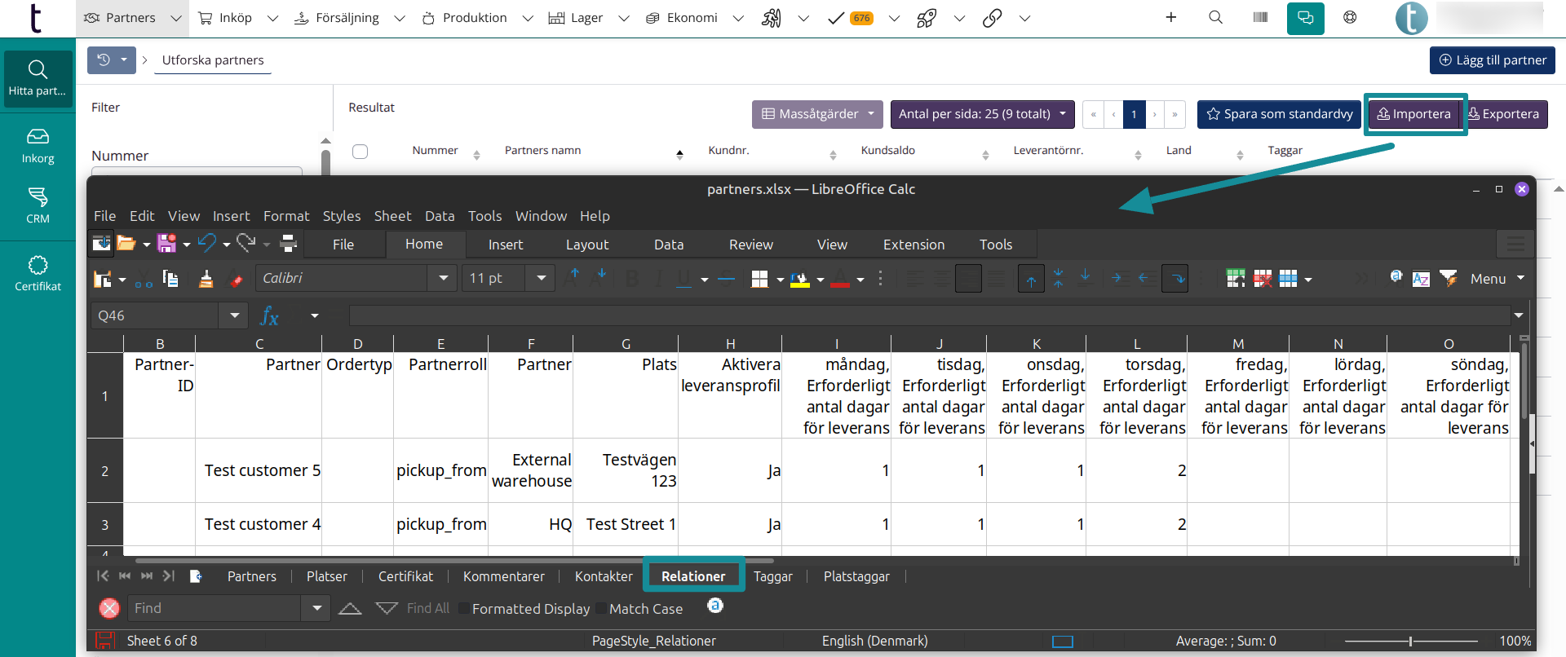The image size is (1566, 657).
Task: Click the Paste clipboard icon in Calc
Action: pyautogui.click(x=103, y=279)
